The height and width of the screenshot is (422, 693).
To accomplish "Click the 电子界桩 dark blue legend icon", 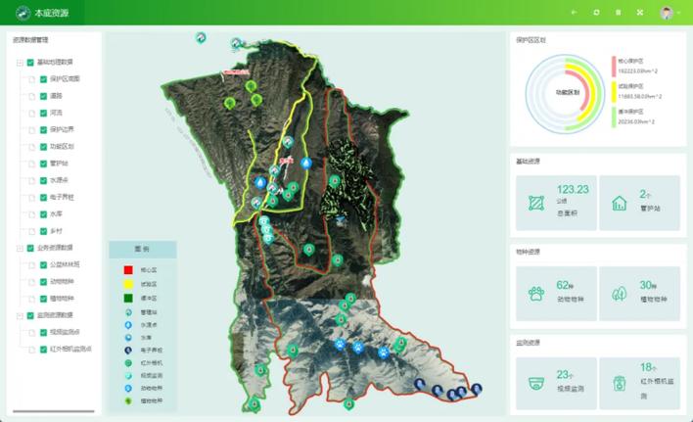I will pyautogui.click(x=128, y=351).
